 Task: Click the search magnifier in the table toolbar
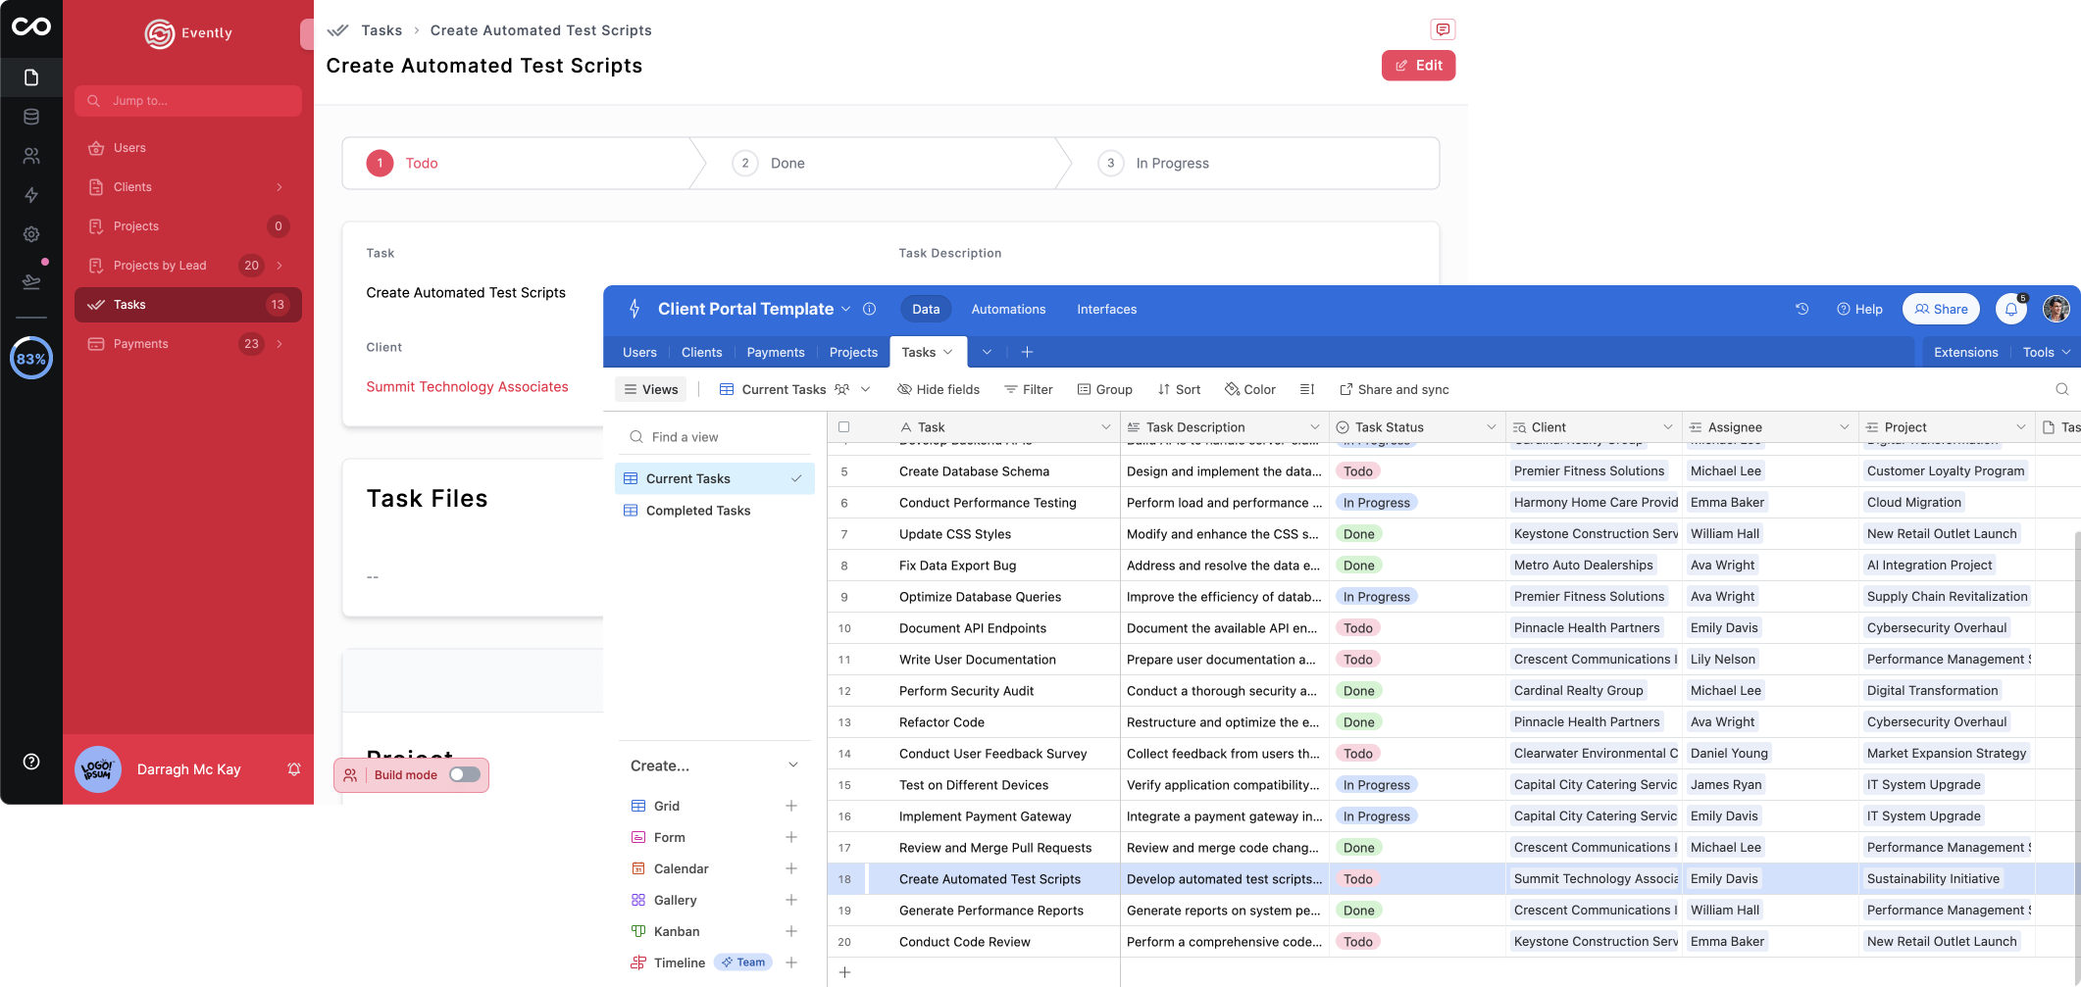2061,389
